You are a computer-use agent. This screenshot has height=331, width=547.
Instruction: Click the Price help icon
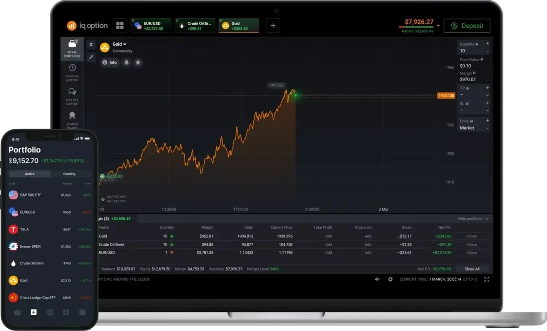(x=471, y=121)
